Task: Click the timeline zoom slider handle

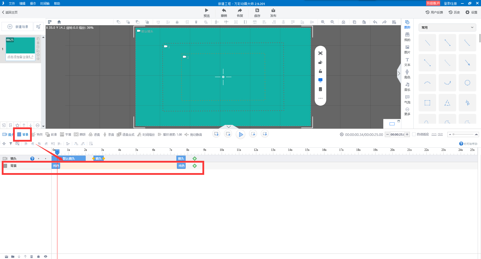Action: pos(453,134)
